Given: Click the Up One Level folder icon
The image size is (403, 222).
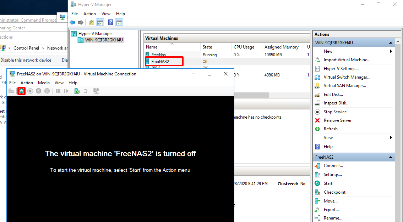Looking at the screenshot, I should pos(92,23).
